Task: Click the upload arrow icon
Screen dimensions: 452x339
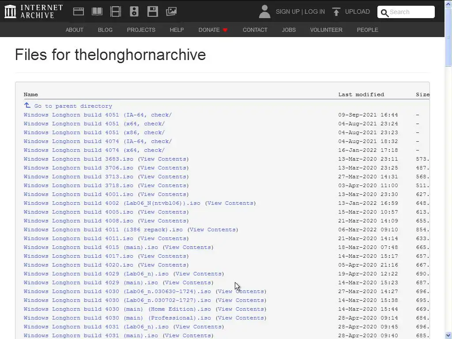Action: click(336, 11)
